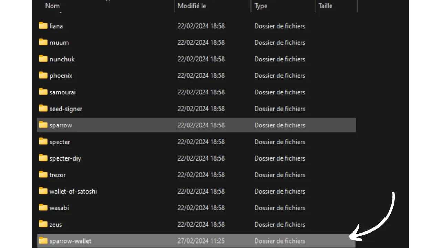Sort by the Modifié le column header
441x248 pixels.
click(x=192, y=6)
